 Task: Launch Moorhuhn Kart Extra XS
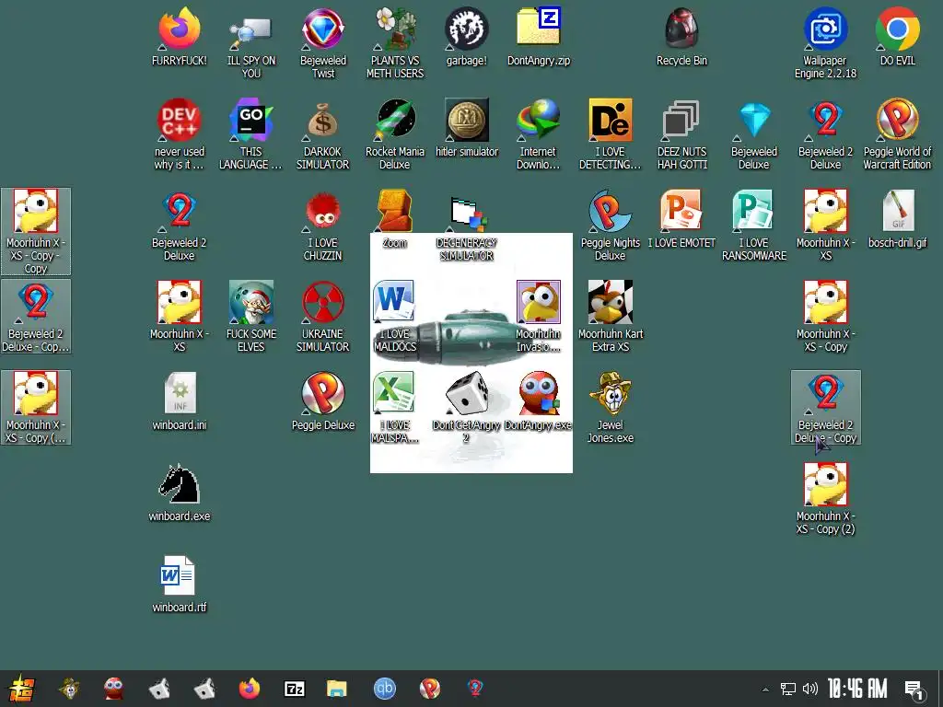point(611,317)
